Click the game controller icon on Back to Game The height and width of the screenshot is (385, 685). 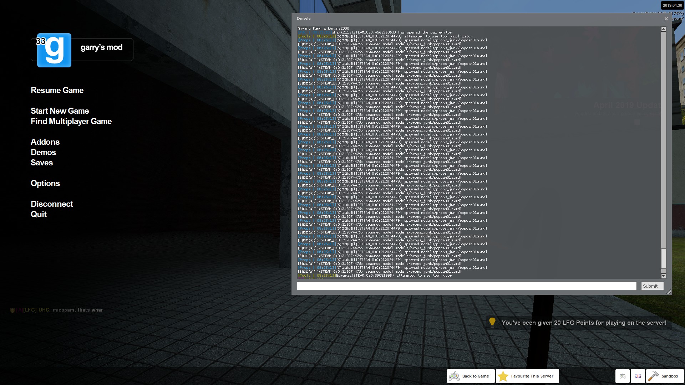454,376
